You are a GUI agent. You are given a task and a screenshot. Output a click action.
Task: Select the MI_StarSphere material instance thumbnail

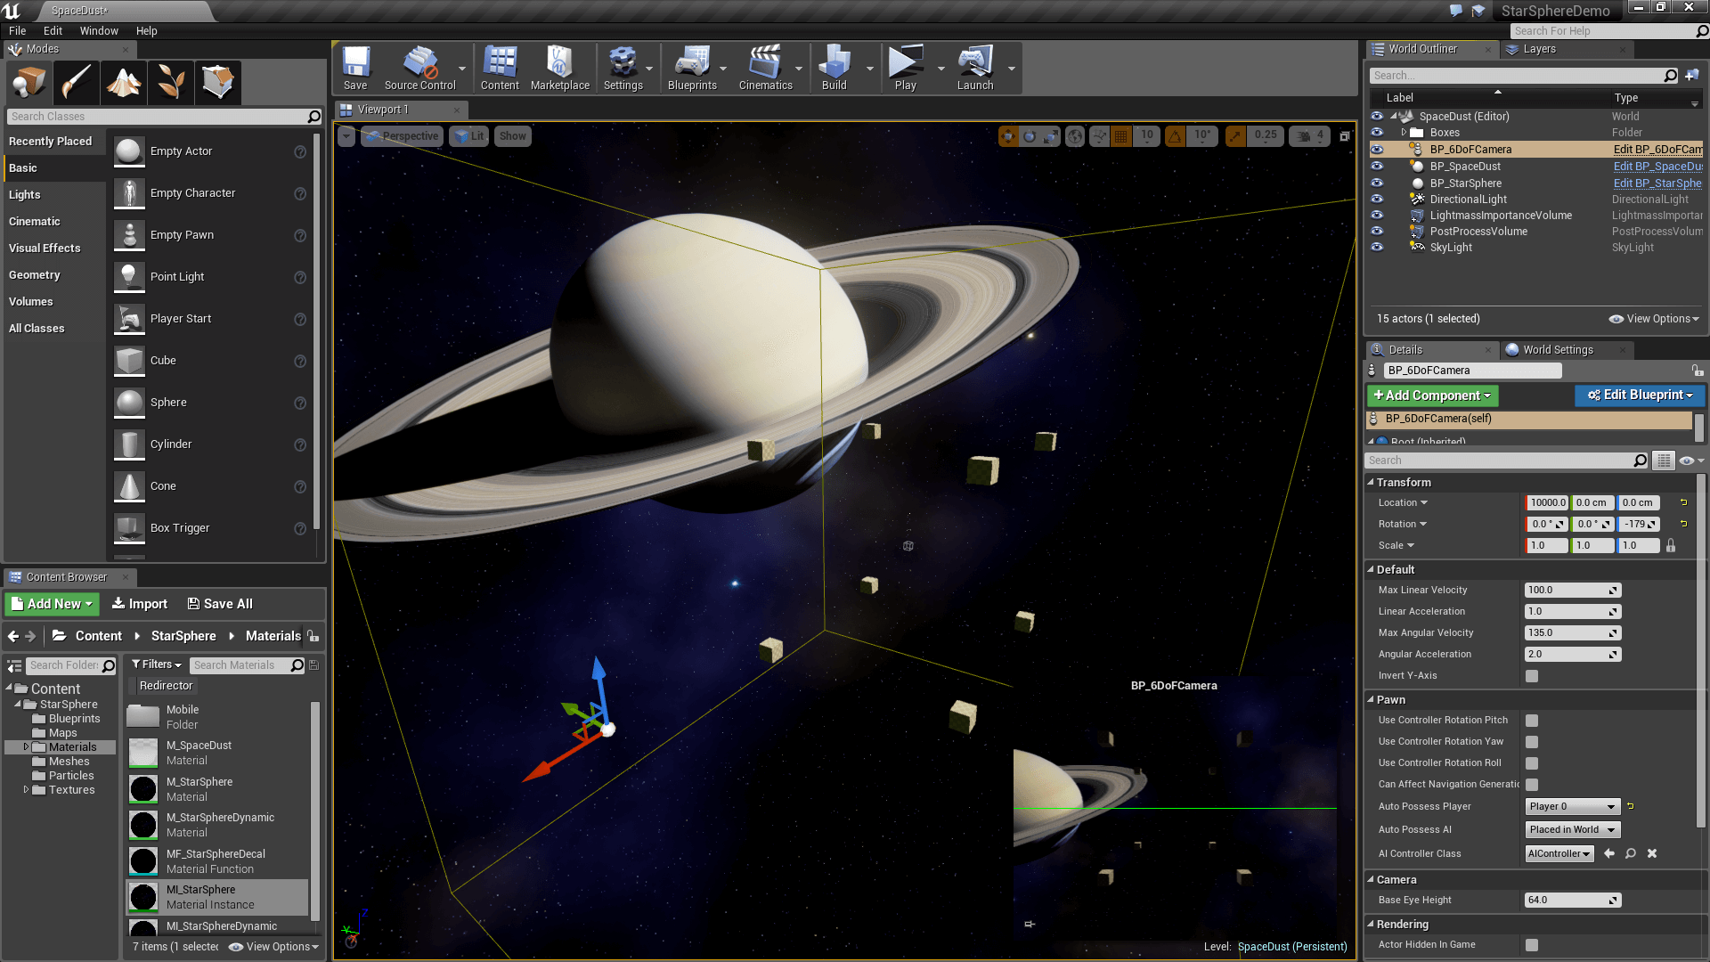pos(142,897)
